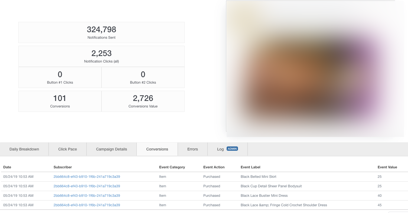
Task: Select the Black Belted Mini Skirt label
Action: click(259, 177)
